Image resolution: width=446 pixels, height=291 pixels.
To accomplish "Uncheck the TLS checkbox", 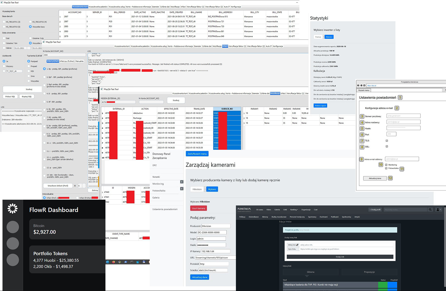I will click(x=387, y=141).
